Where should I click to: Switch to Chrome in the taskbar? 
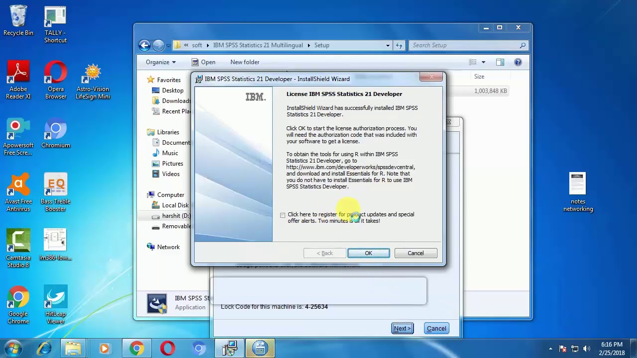136,349
